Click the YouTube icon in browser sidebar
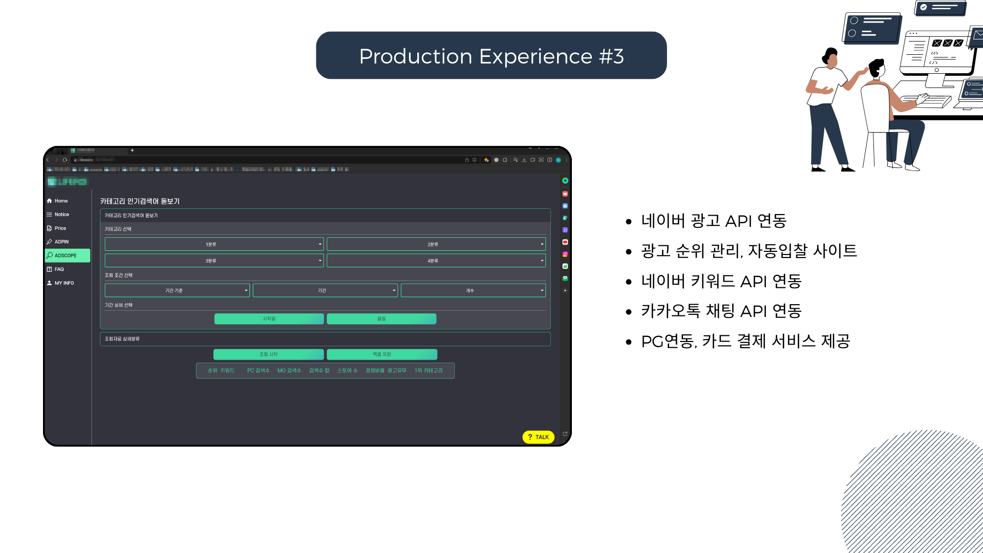This screenshot has width=983, height=553. tap(565, 242)
